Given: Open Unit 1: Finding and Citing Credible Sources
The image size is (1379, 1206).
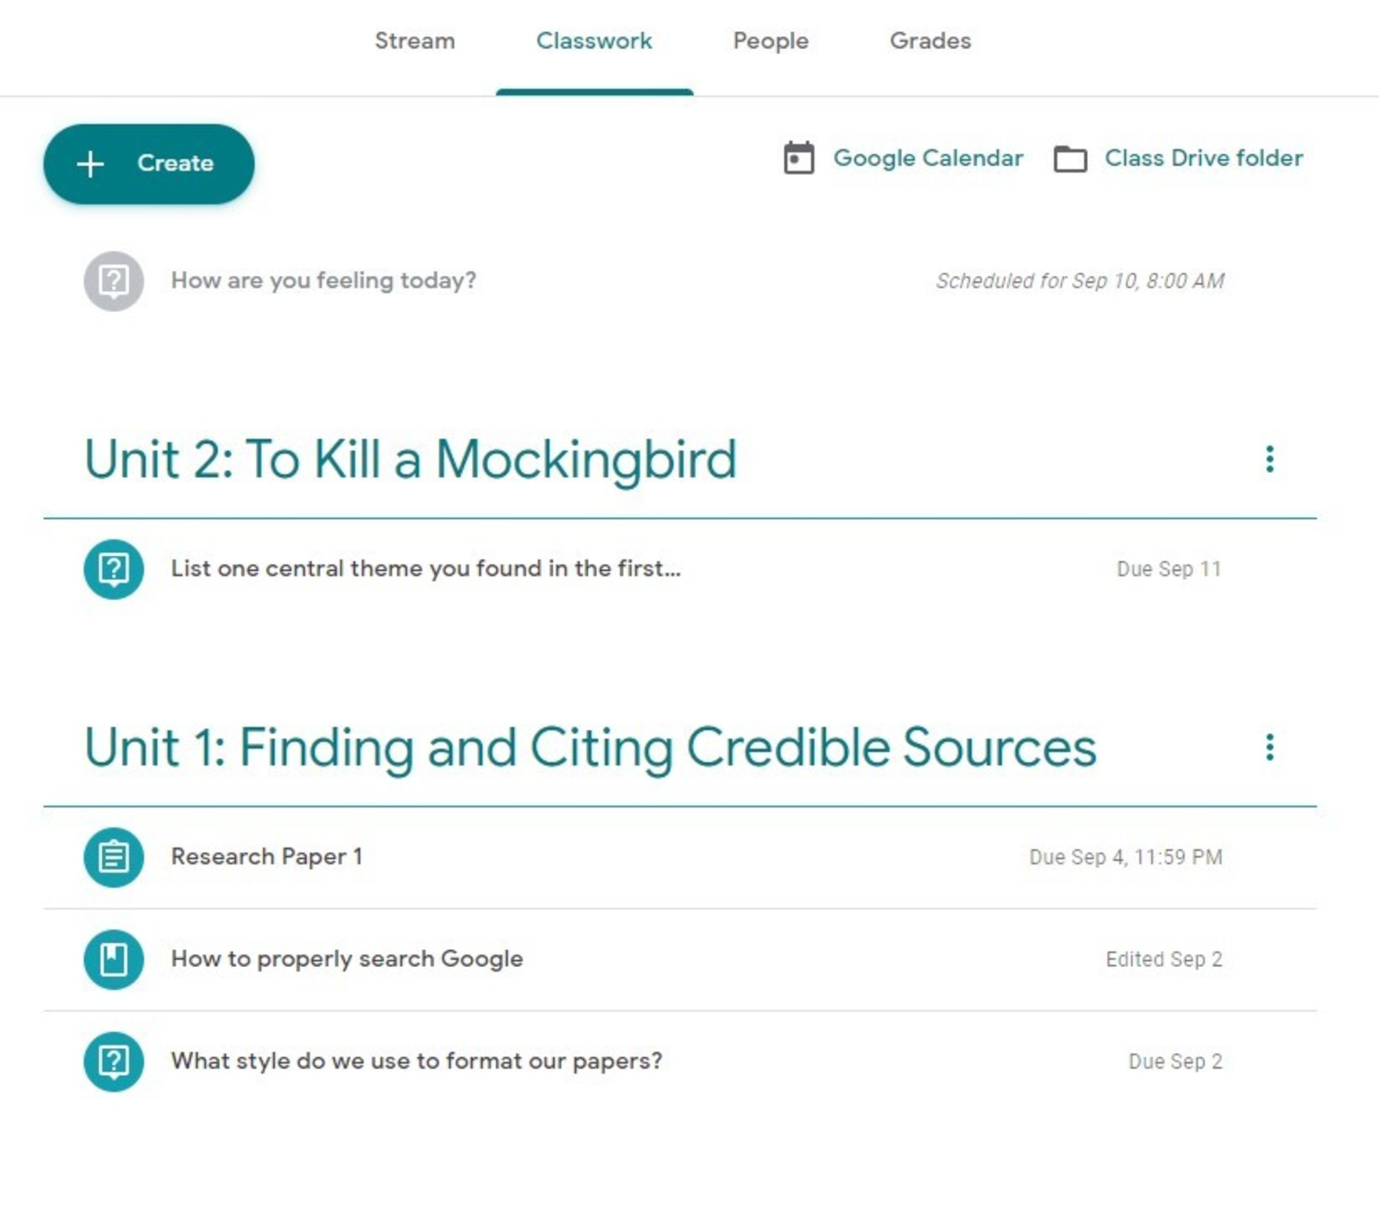Looking at the screenshot, I should 590,747.
